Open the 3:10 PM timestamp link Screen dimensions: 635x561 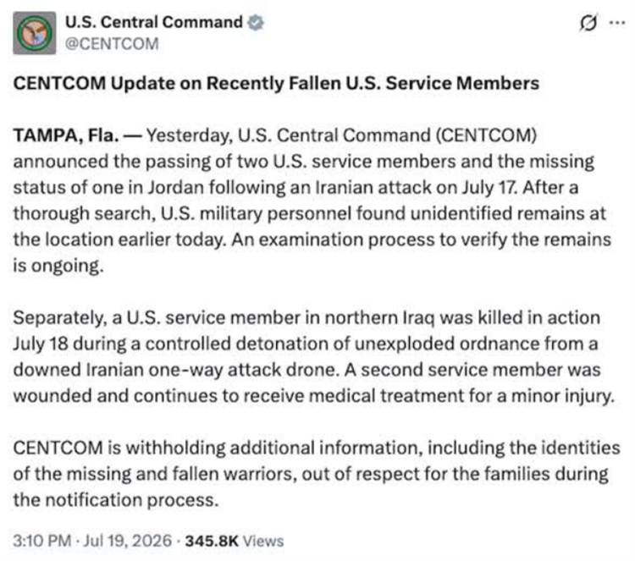click(x=42, y=541)
